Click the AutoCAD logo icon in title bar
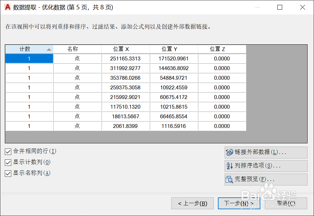The width and height of the screenshot is (314, 216). click(7, 7)
